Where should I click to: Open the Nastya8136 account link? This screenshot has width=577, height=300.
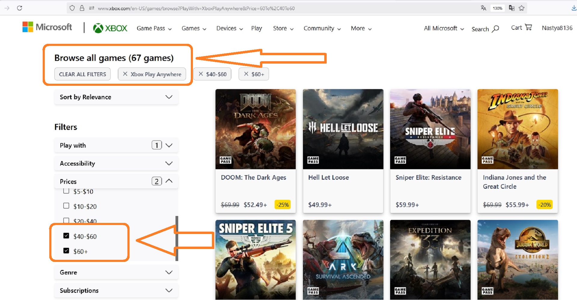pyautogui.click(x=557, y=28)
